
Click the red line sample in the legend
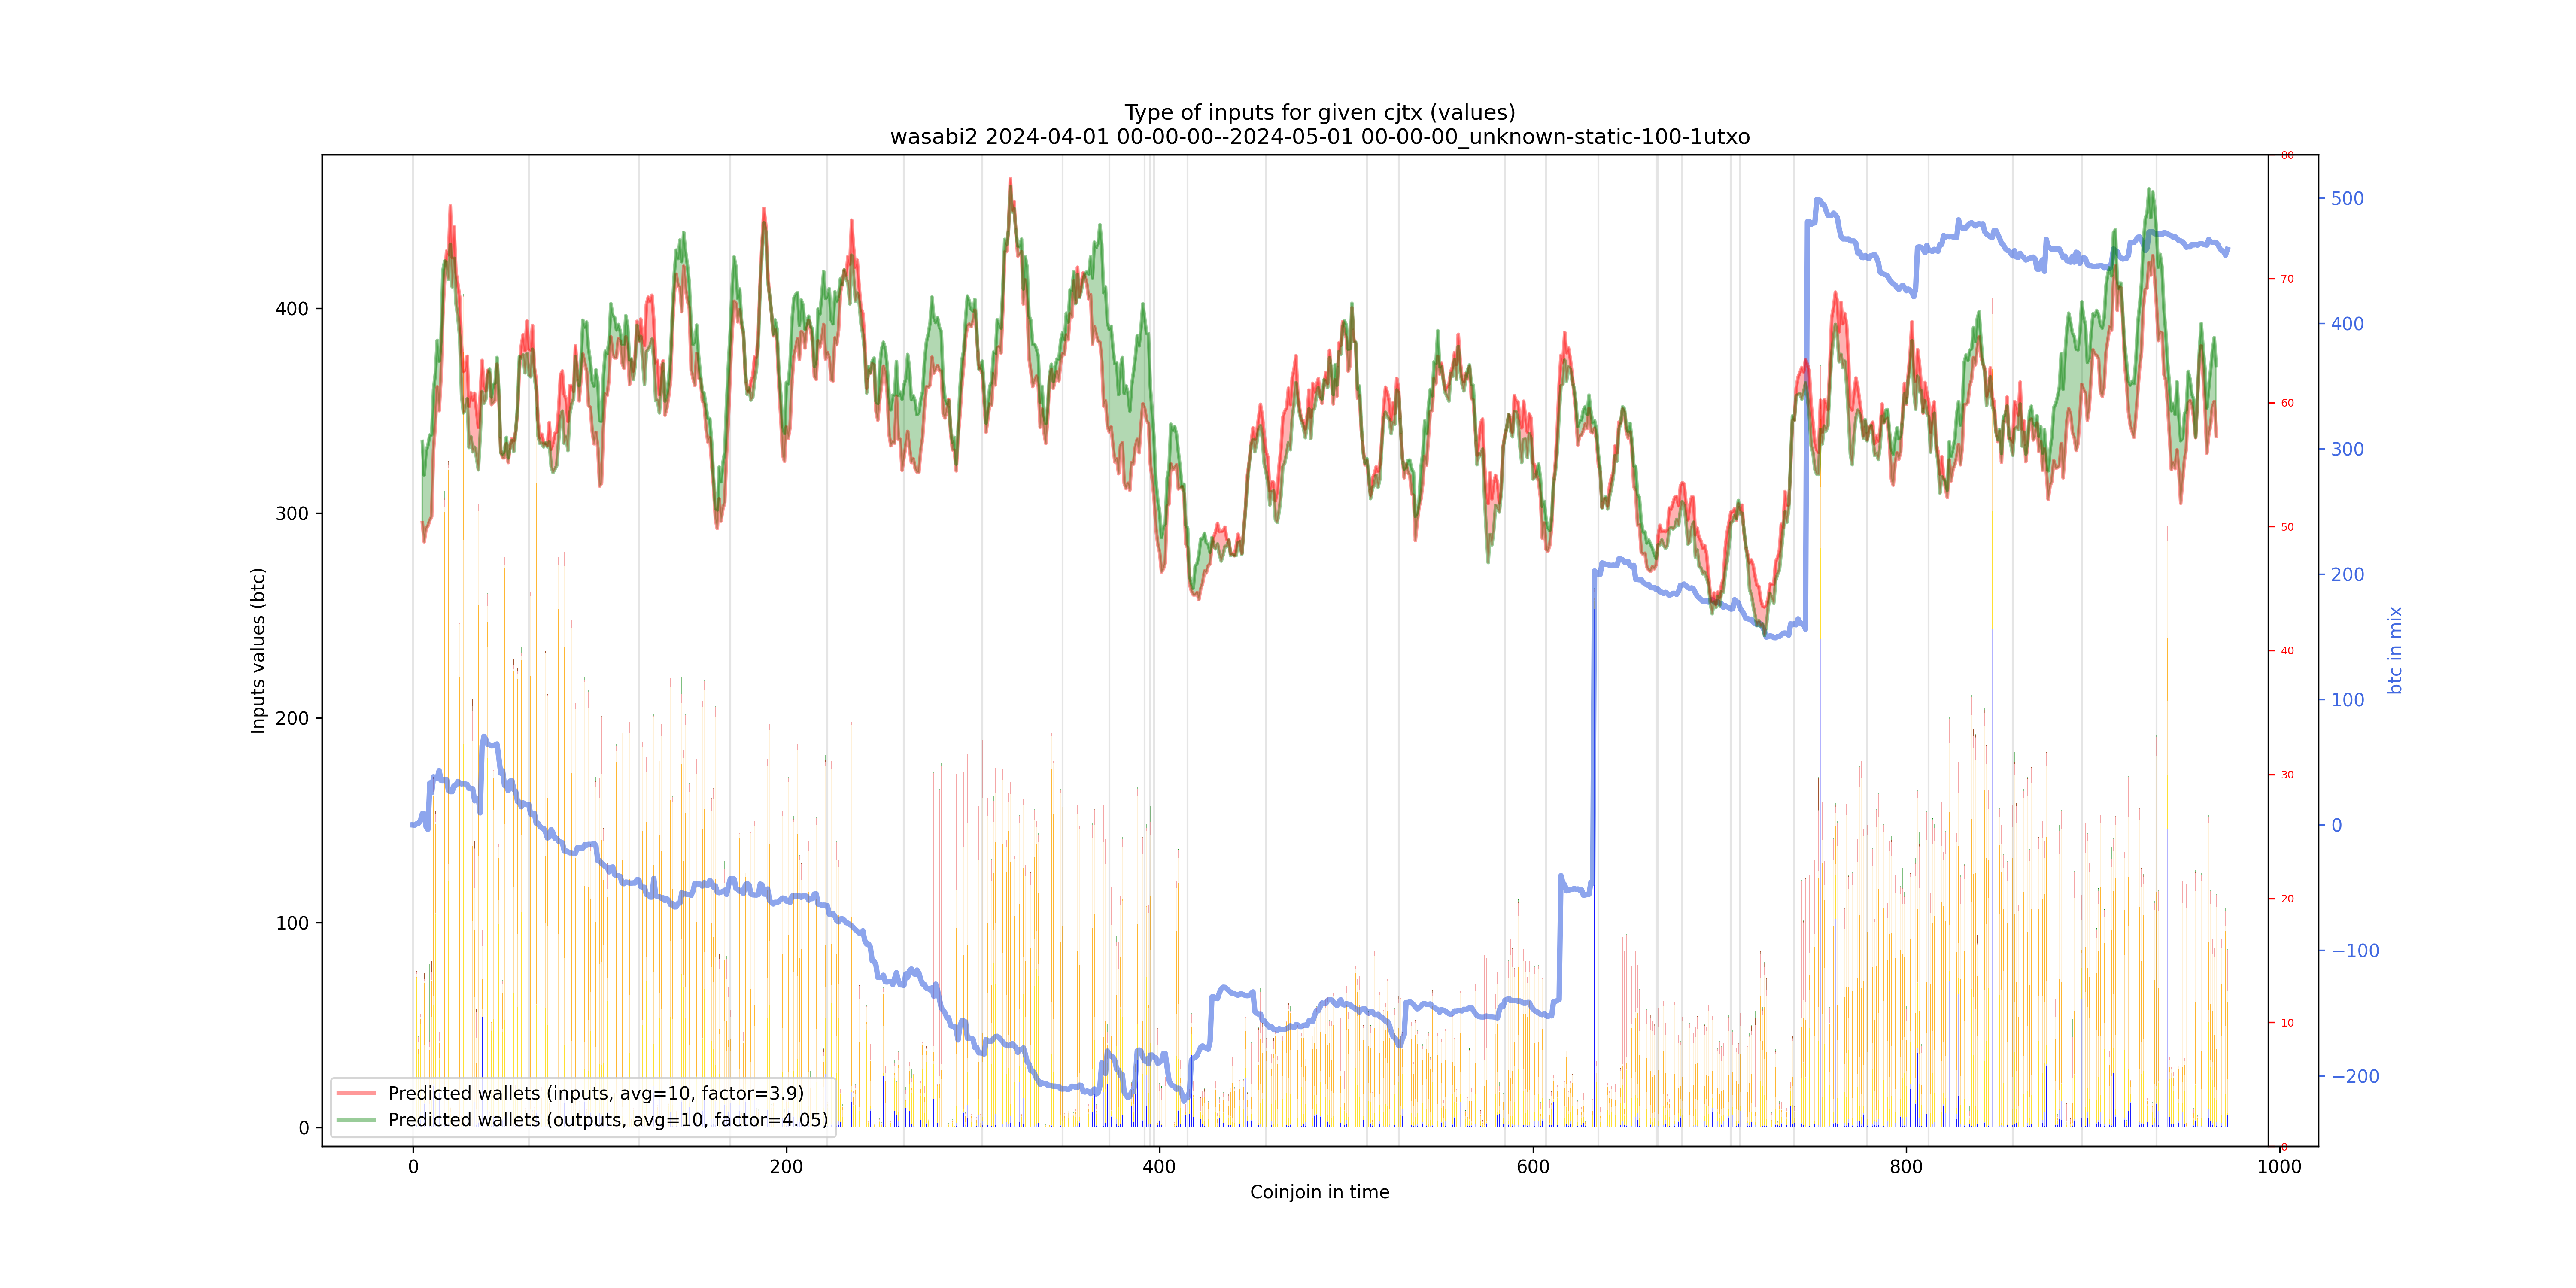(x=356, y=1093)
